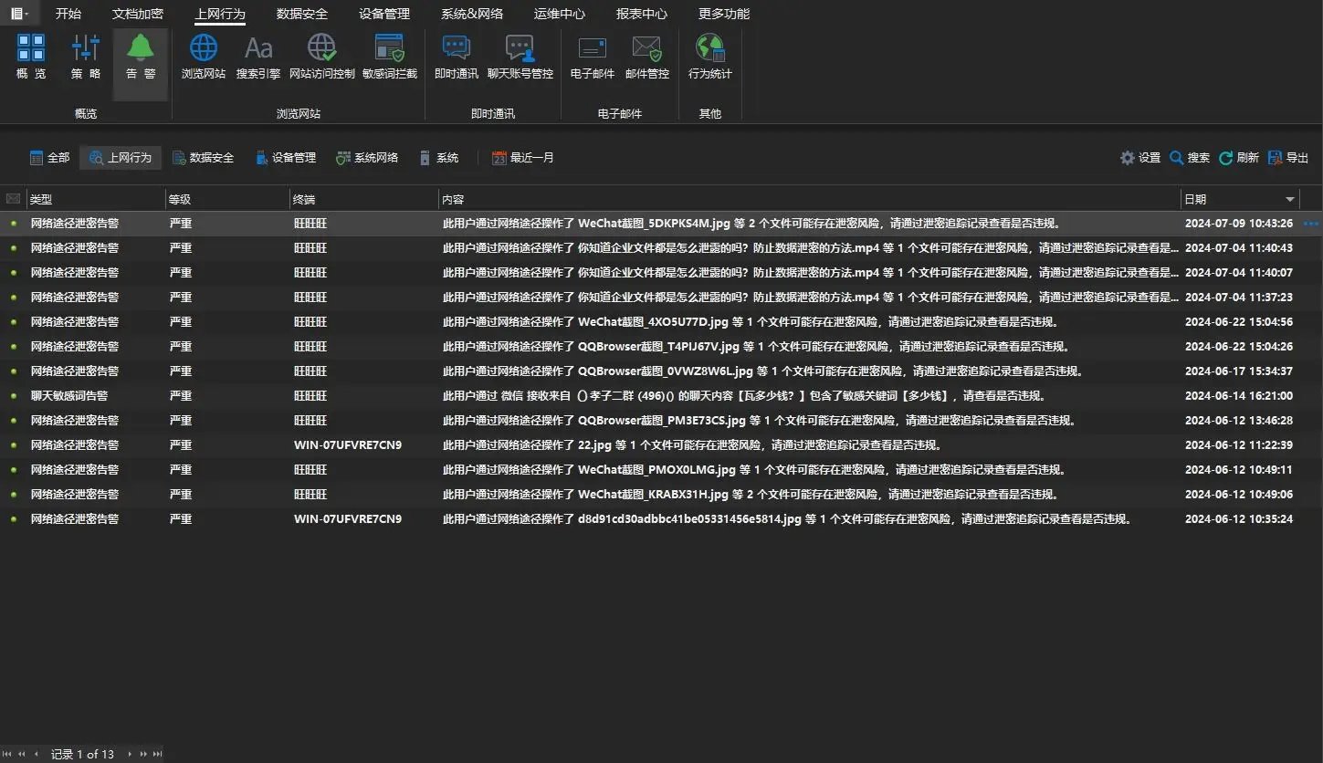Filter alerts by 系统

(438, 158)
